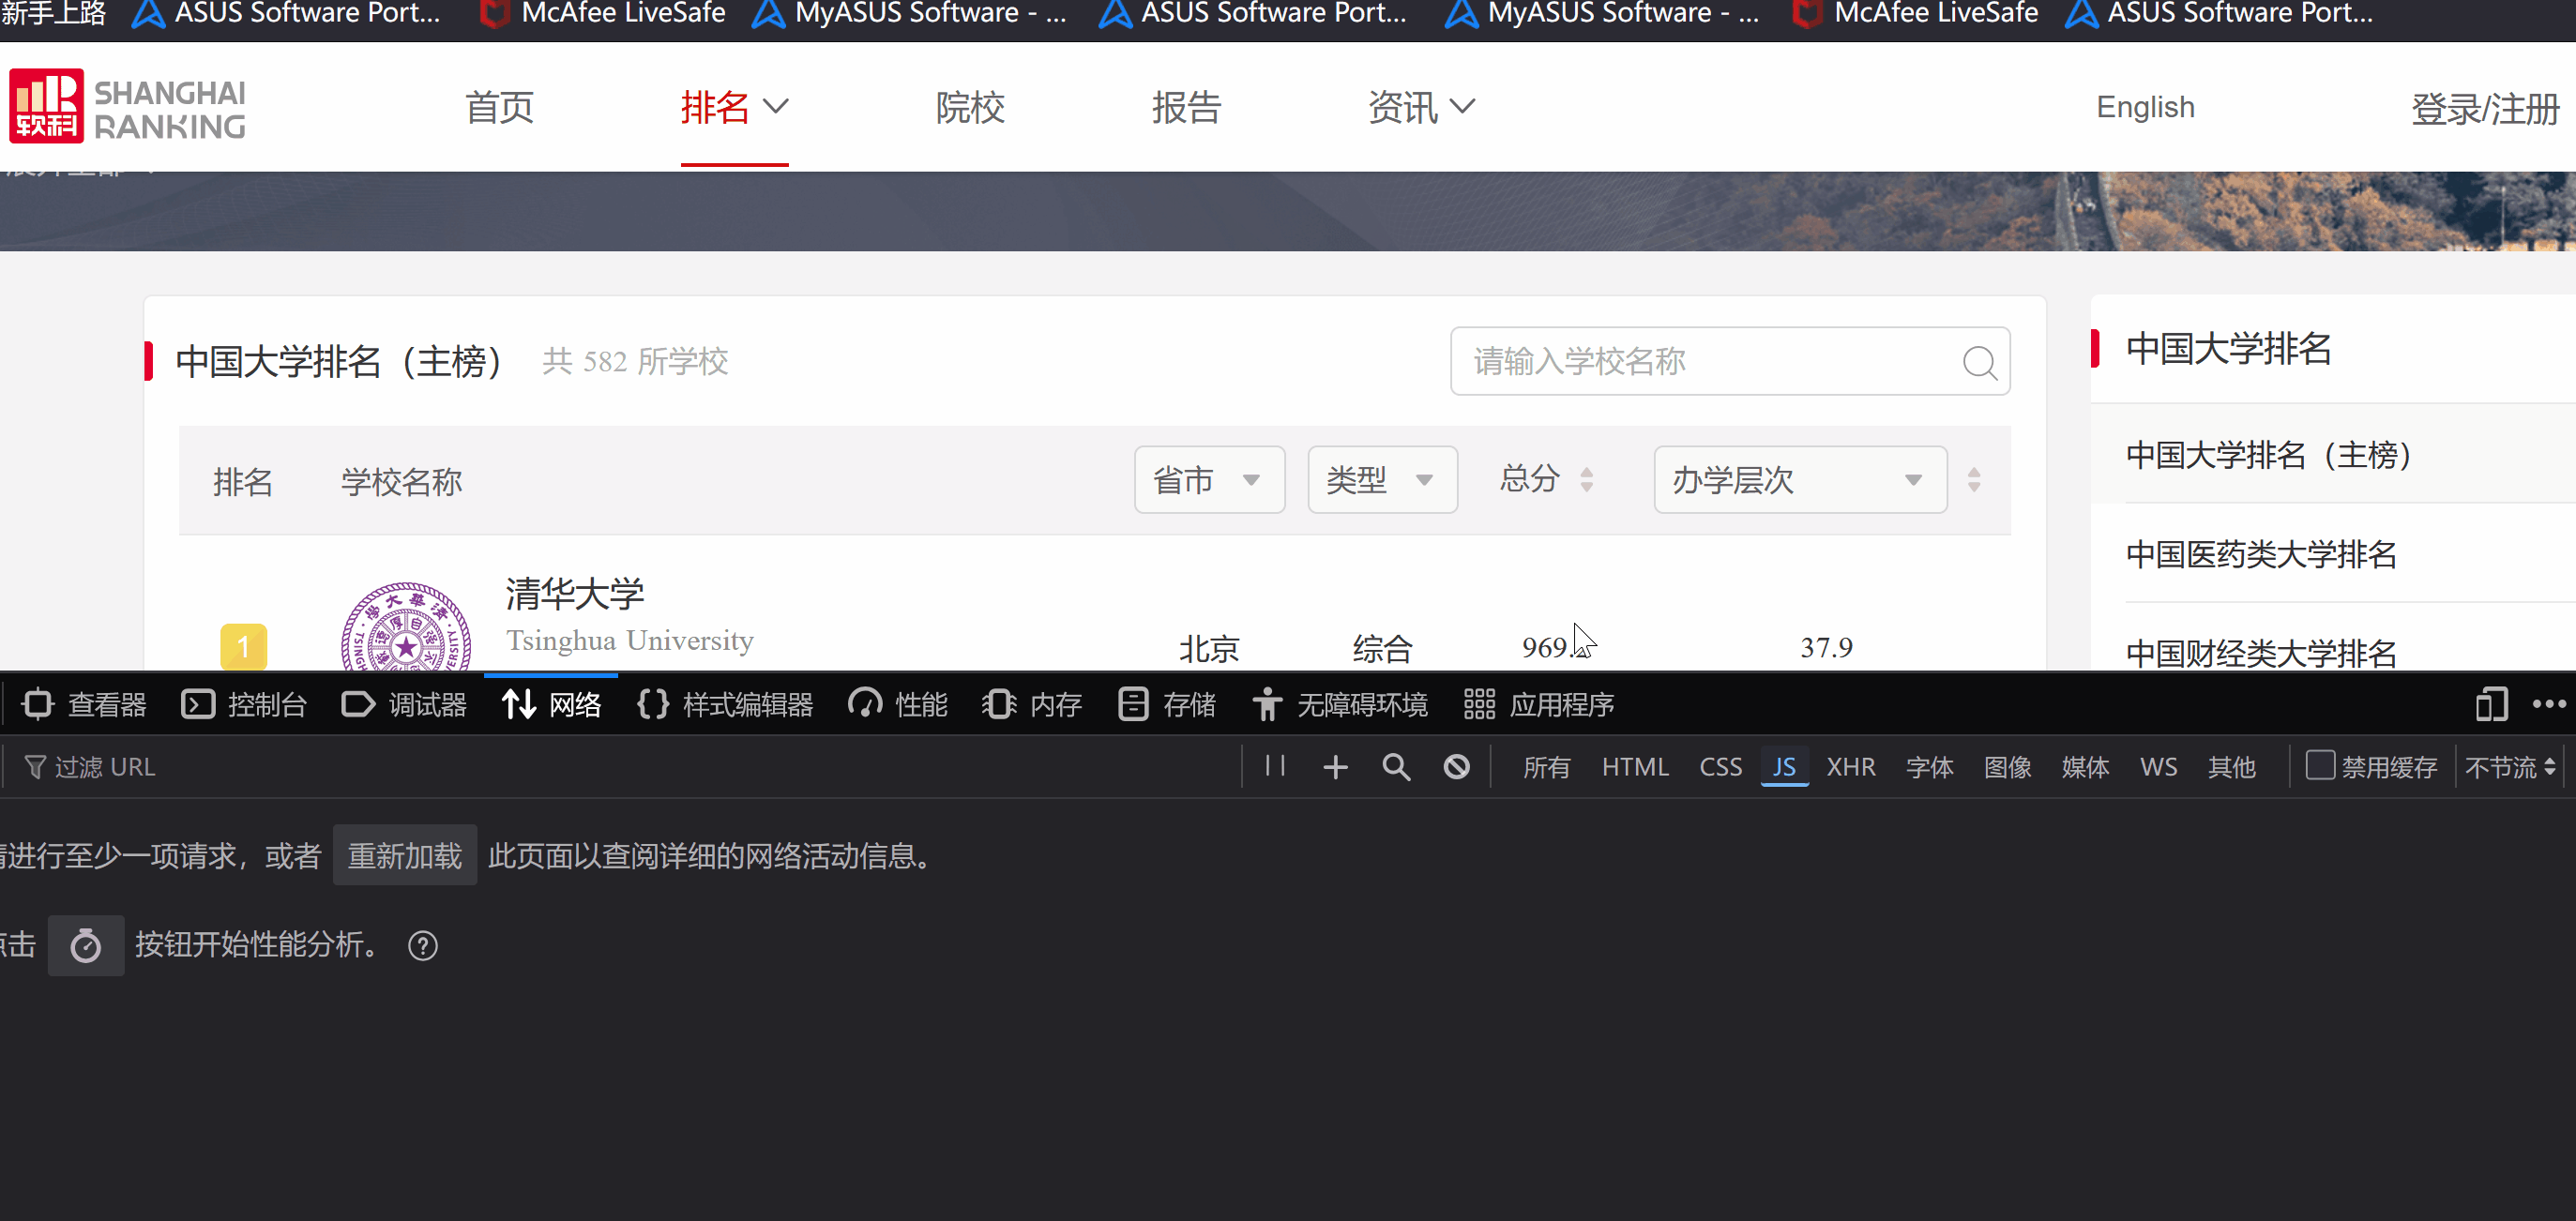This screenshot has width=2576, height=1221.
Task: Click the performance analysis help icon
Action: 423,945
